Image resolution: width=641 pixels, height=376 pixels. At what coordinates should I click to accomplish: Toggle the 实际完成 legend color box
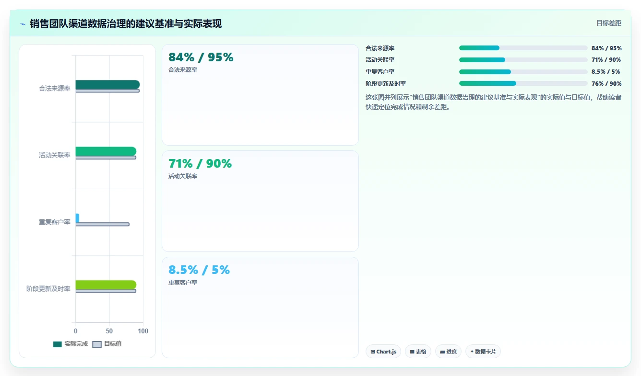(x=58, y=344)
